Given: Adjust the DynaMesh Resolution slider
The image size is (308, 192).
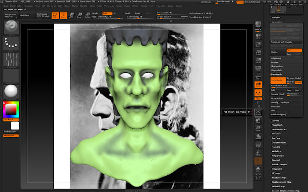Looking at the screenshot, I should (x=286, y=86).
